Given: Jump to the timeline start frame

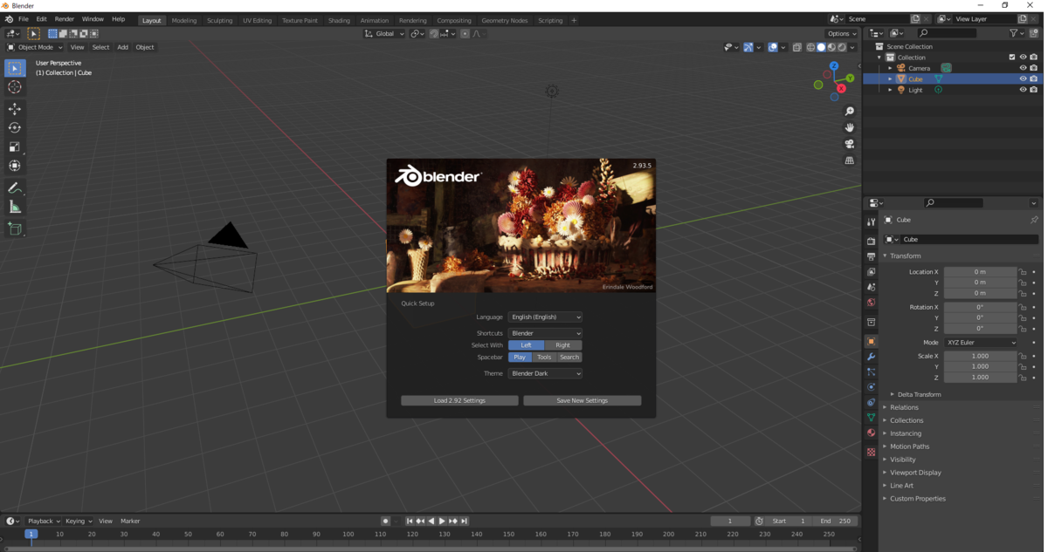Looking at the screenshot, I should point(410,521).
